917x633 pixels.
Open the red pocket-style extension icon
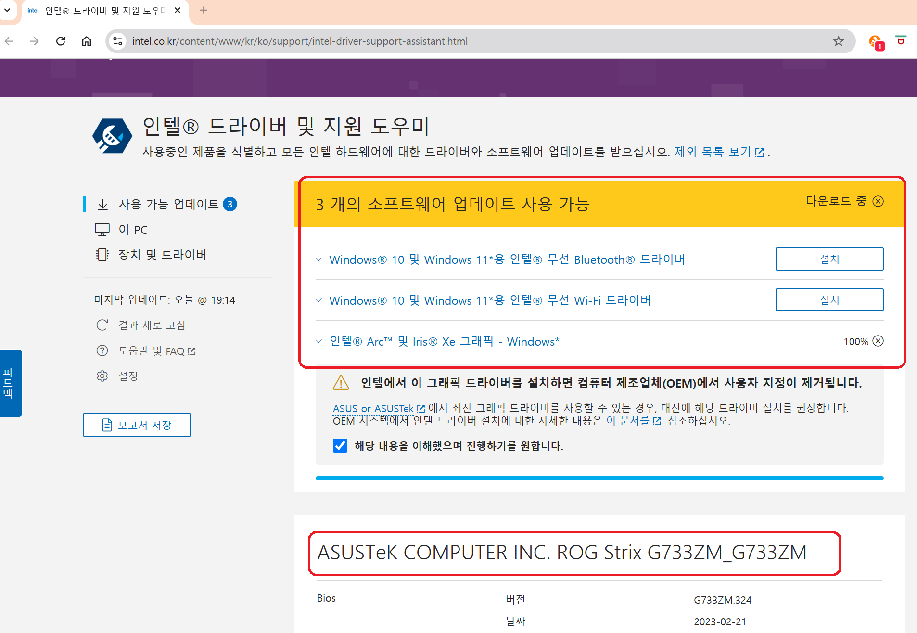coord(901,41)
